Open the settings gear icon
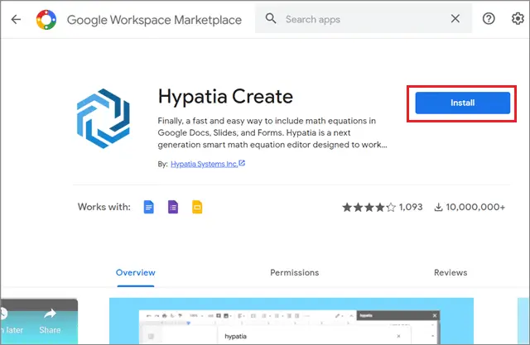 coord(518,18)
